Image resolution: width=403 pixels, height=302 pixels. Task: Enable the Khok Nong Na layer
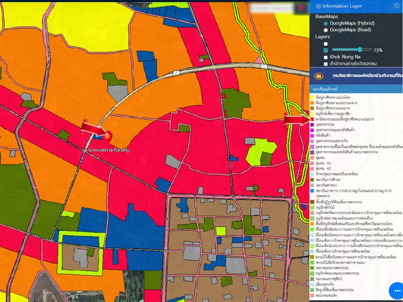325,57
